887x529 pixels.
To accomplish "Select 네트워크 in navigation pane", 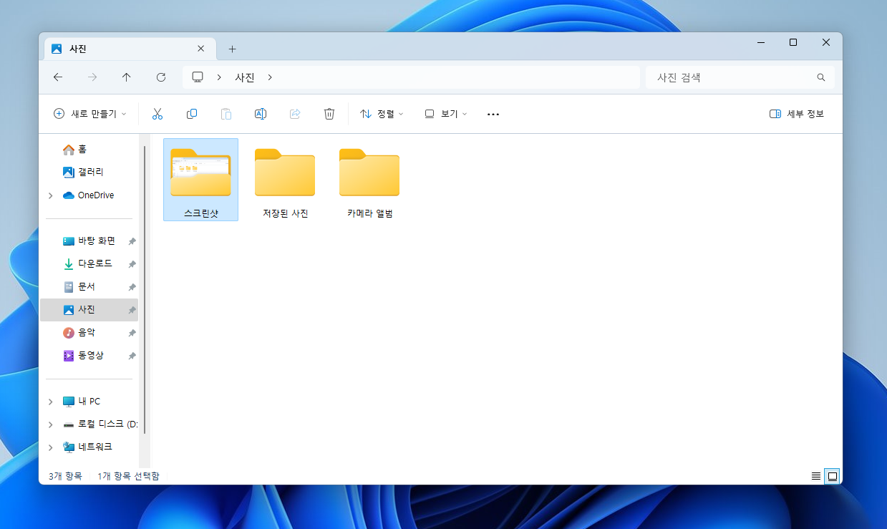I will coord(89,447).
